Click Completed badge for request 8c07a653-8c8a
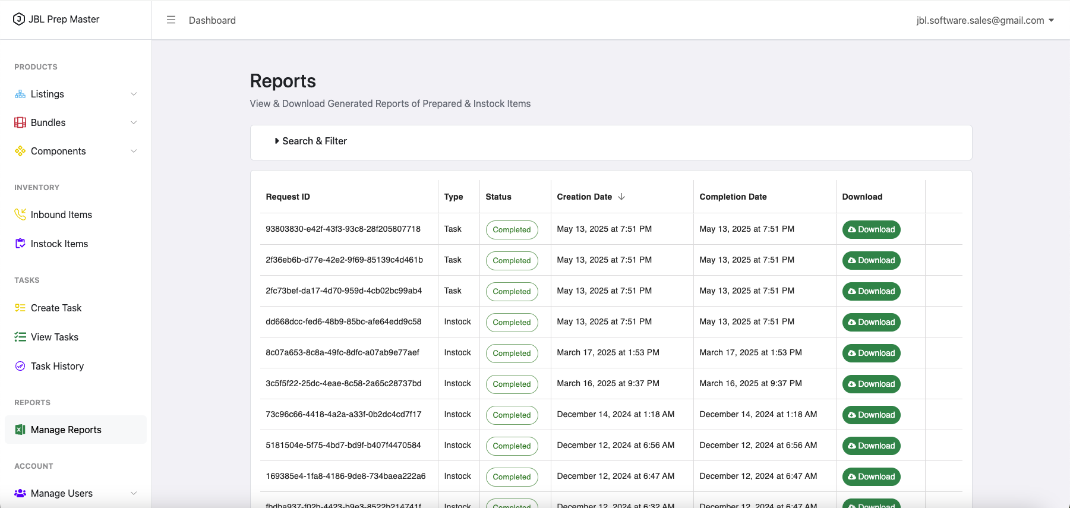Screen dimensions: 1070x508 (512, 354)
